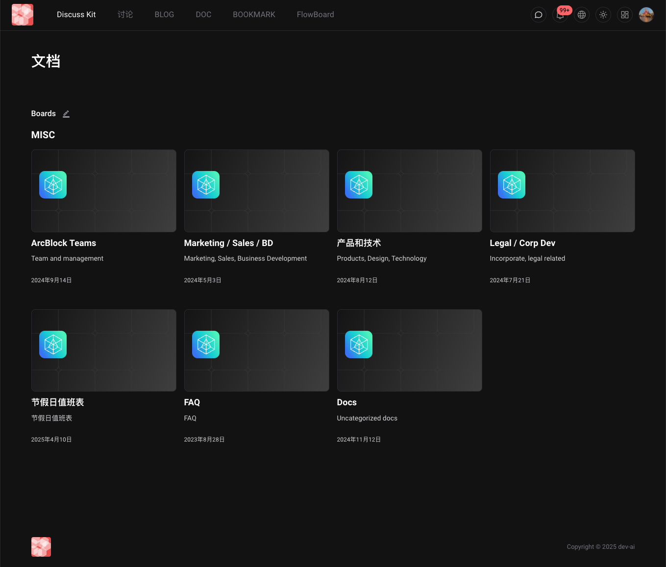Screen dimensions: 666x567
Task: Click the Legal / Corp Dev cube icon
Action: click(512, 185)
